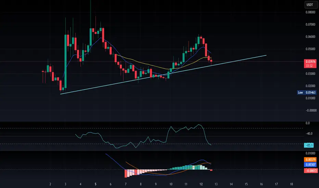Image resolution: width=319 pixels, height=188 pixels.
Task: Click the -85.1 oscillator value label
Action: click(309, 145)
